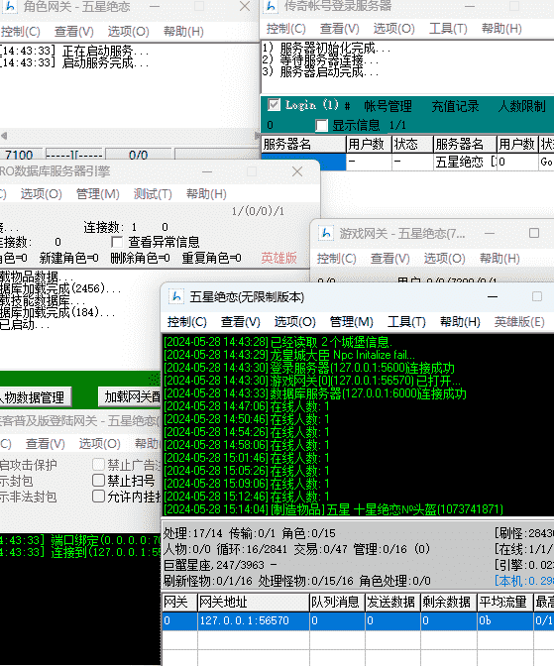Open 帮助(H) menu in 游戏网关 window
554x666 pixels.
(x=499, y=259)
